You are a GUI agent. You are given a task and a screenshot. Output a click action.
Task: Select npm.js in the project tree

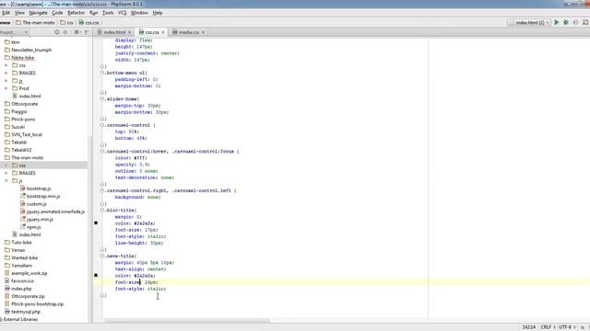click(x=33, y=227)
